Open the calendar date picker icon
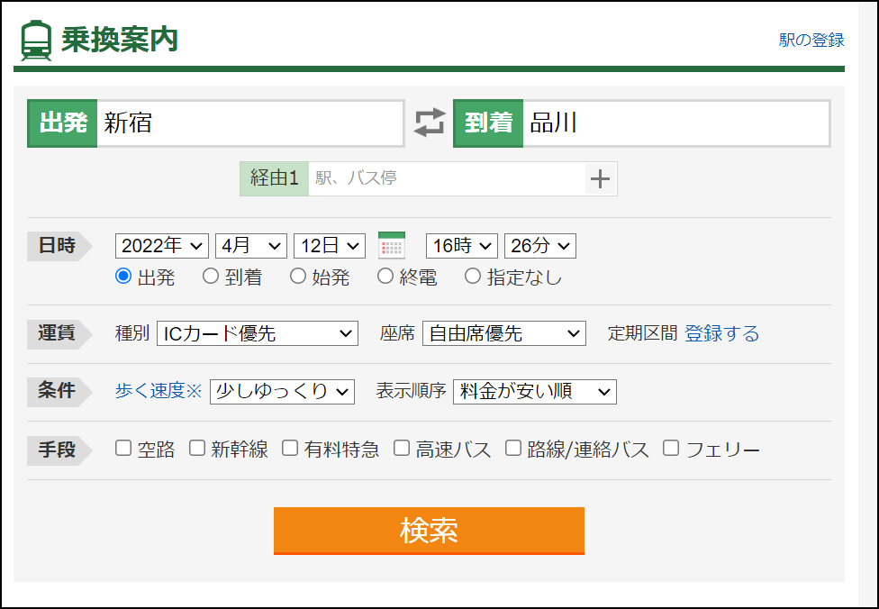 click(391, 245)
